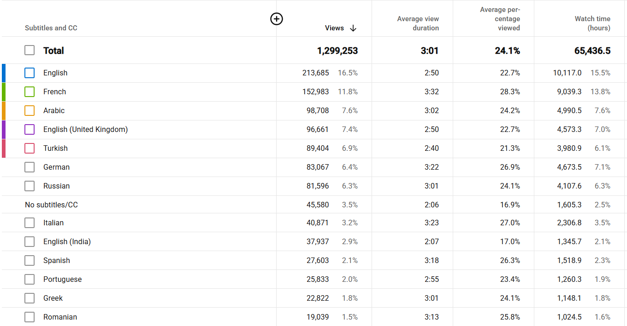Uncheck the French subtitle row
The height and width of the screenshot is (326, 627).
point(30,92)
